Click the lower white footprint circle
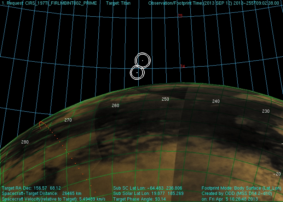This screenshot has width=283, height=202. (137, 72)
